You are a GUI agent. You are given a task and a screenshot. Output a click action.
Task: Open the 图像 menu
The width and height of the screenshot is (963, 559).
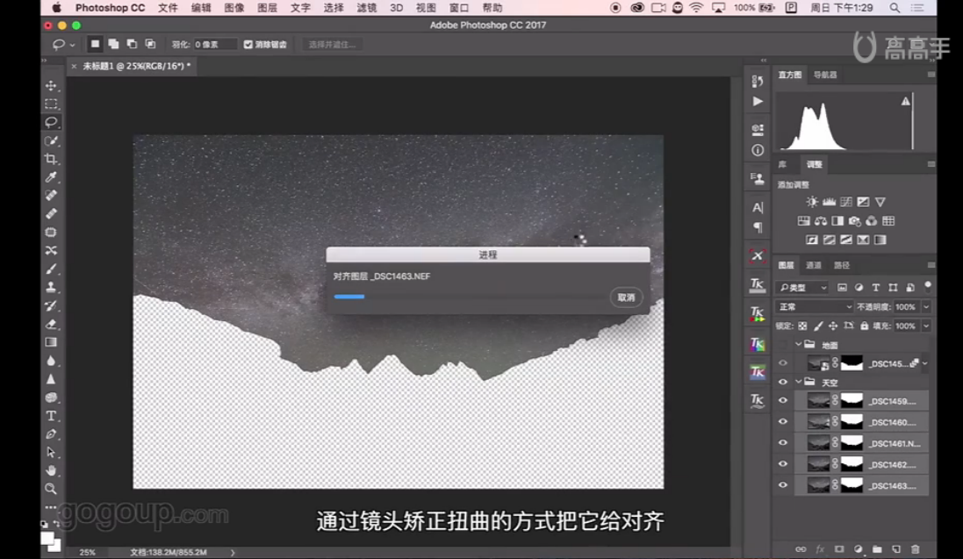[x=234, y=8]
